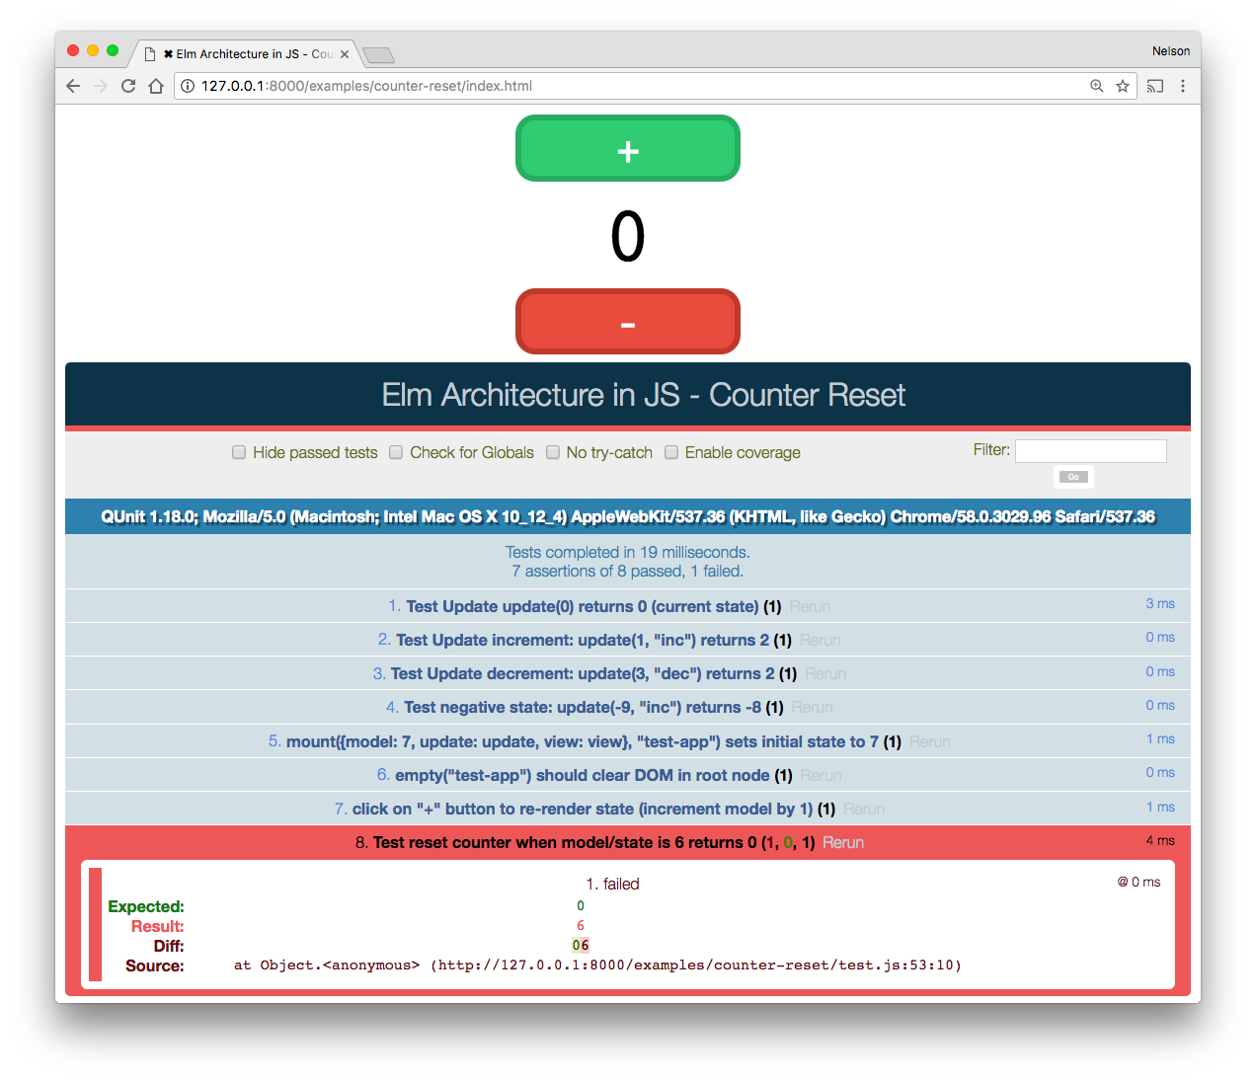
Task: Click the Tests completed in 19 milliseconds text
Action: 628,552
